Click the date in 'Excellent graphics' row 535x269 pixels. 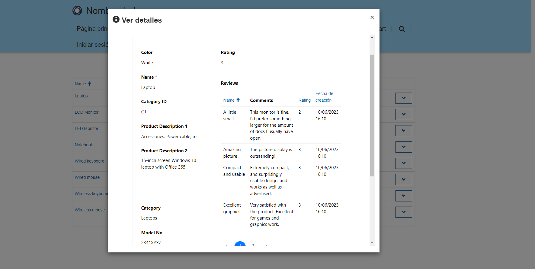pos(327,208)
